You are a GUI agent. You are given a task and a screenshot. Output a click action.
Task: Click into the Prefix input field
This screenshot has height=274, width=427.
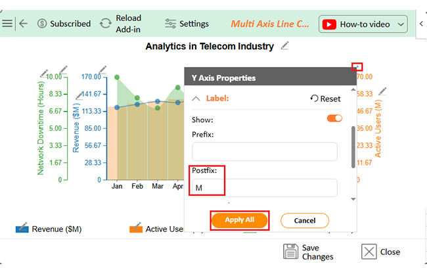pos(265,151)
